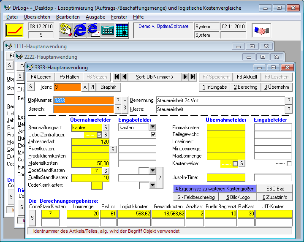Open the first blue 'e' browser icon
Image resolution: width=304 pixels, height=242 pixels.
tap(80, 30)
